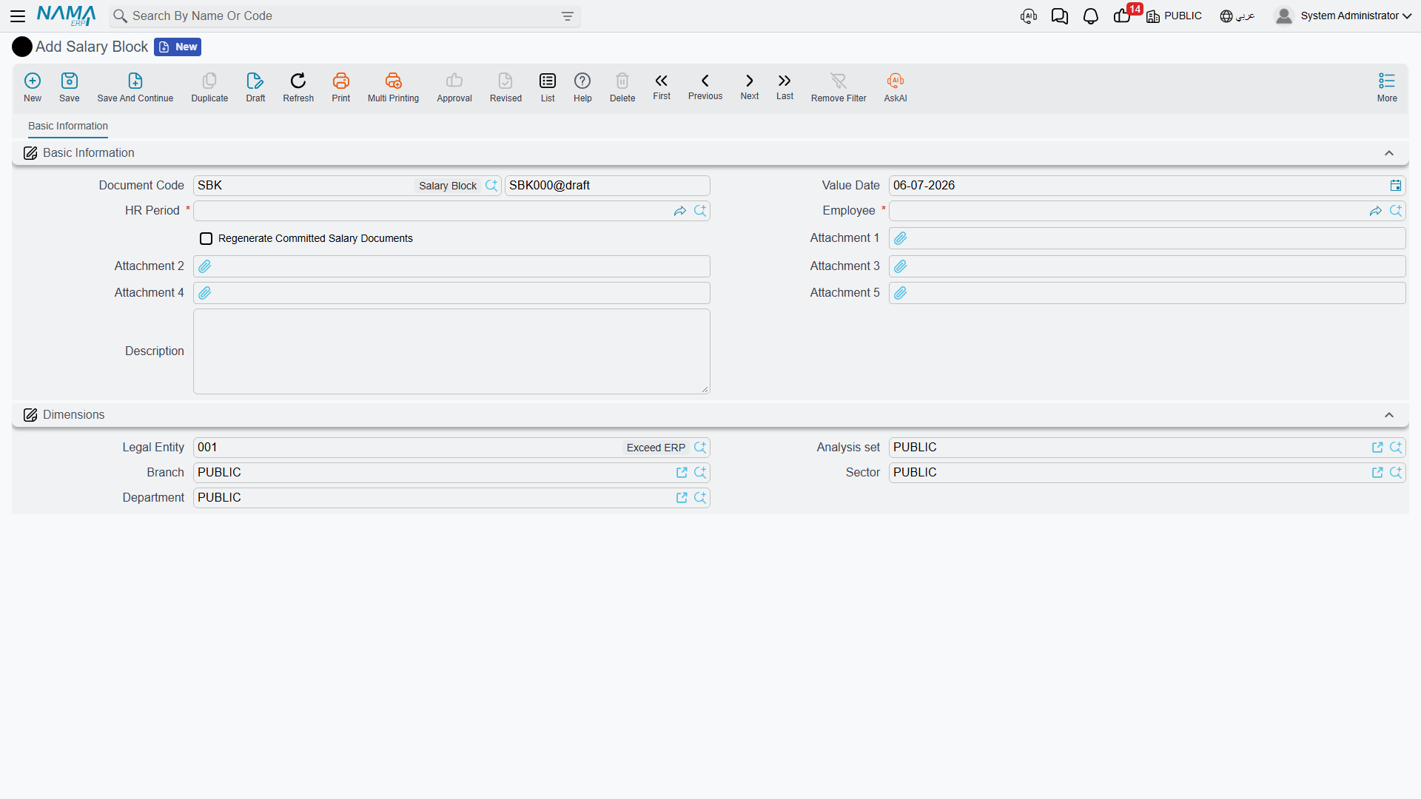Click the Save And Continue toolbar icon
This screenshot has width=1421, height=799.
pos(135,81)
